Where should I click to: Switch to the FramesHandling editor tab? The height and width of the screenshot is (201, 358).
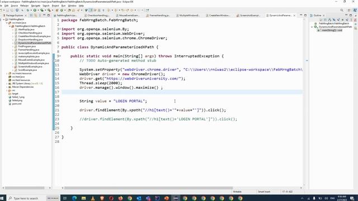click(x=159, y=16)
